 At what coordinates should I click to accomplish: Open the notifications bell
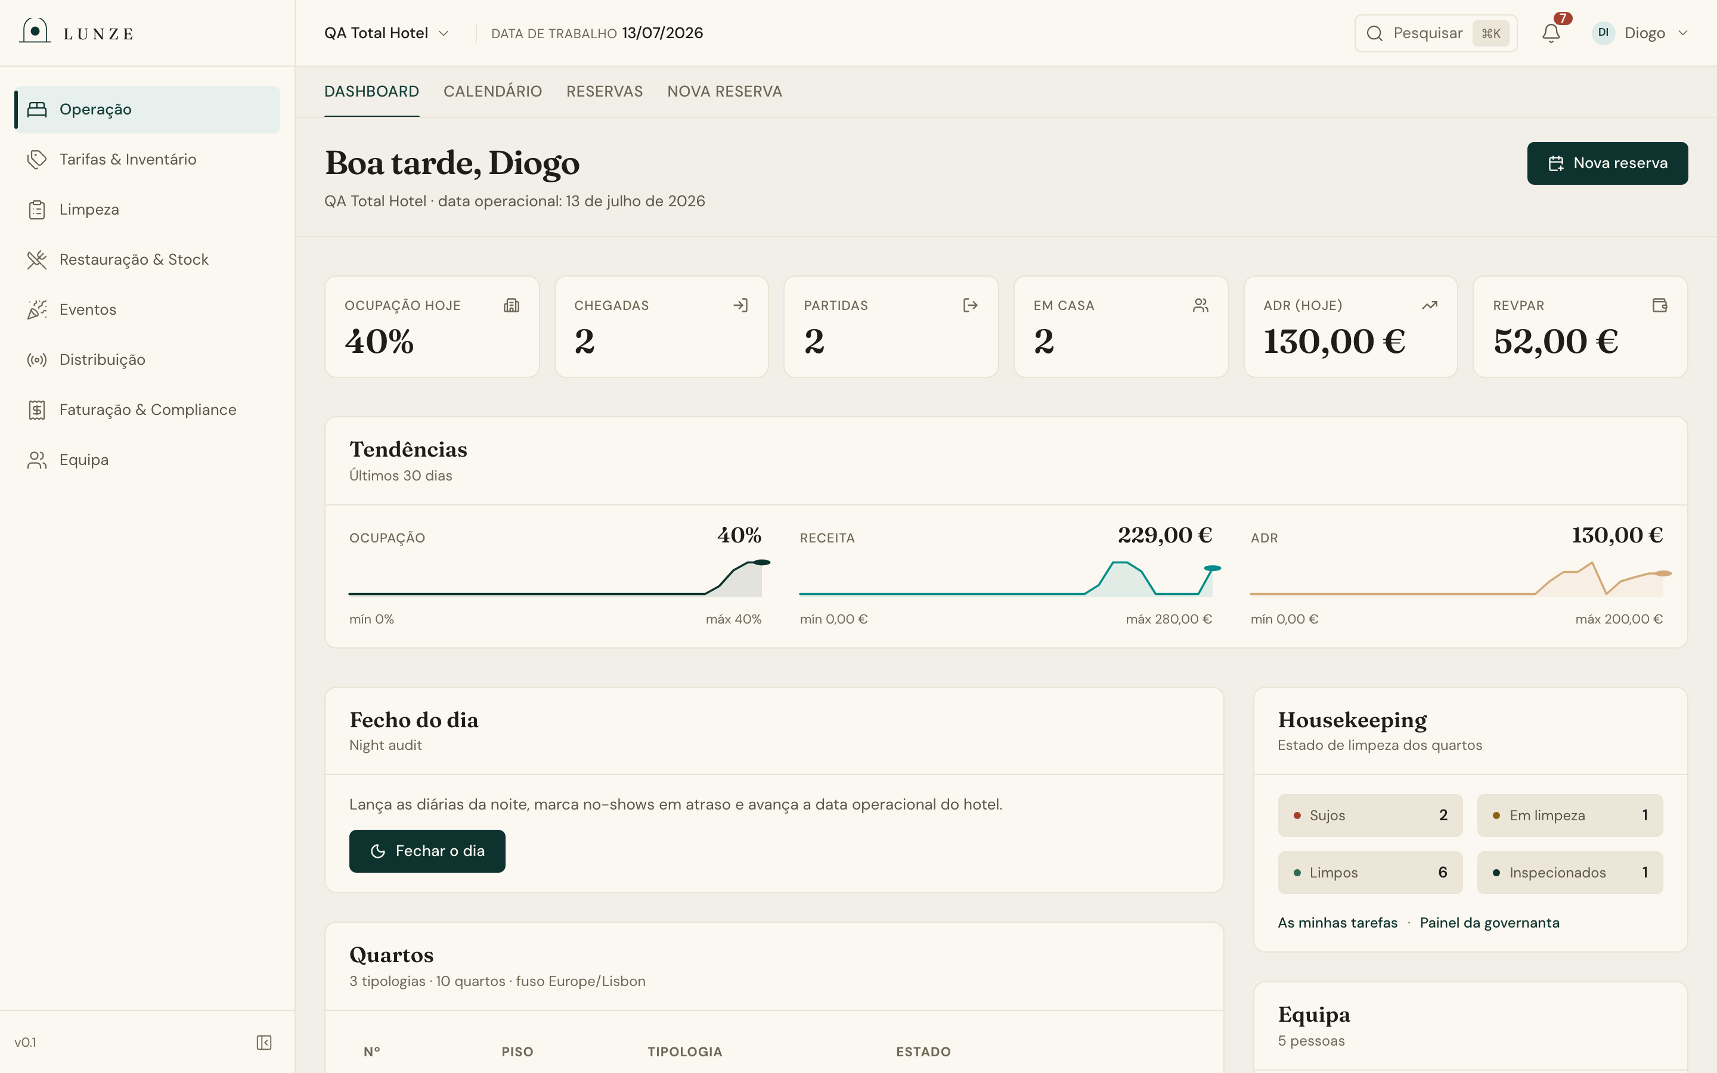point(1551,33)
